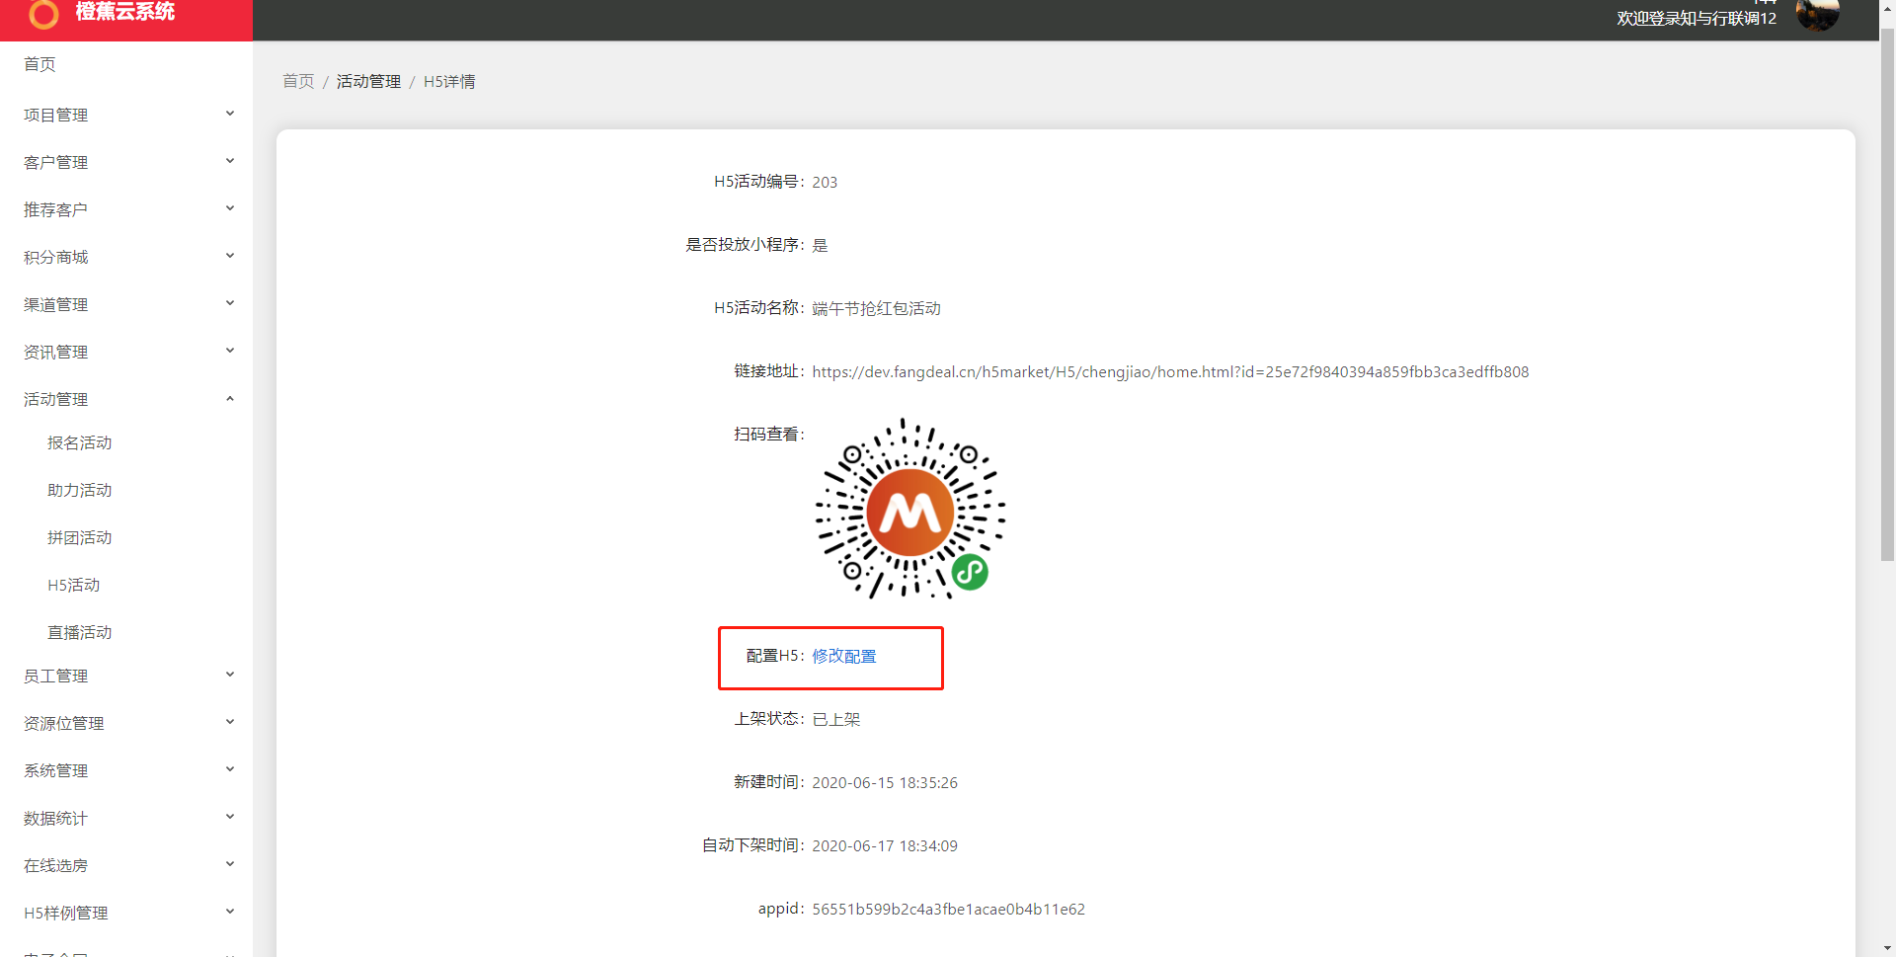
Task: Expand the 积分商城 menu chevron
Action: 230,256
